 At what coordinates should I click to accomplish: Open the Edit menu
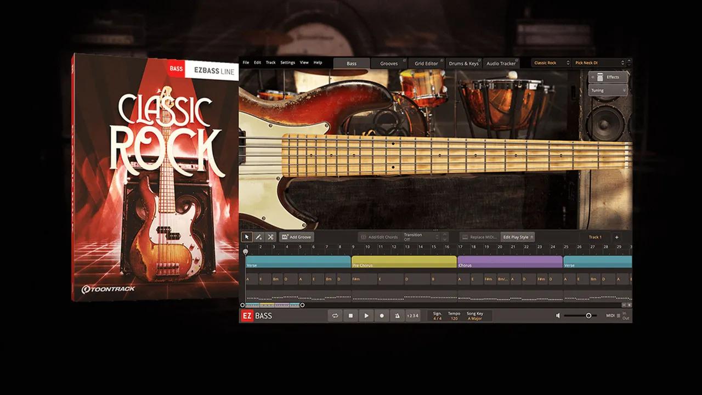[x=257, y=63]
